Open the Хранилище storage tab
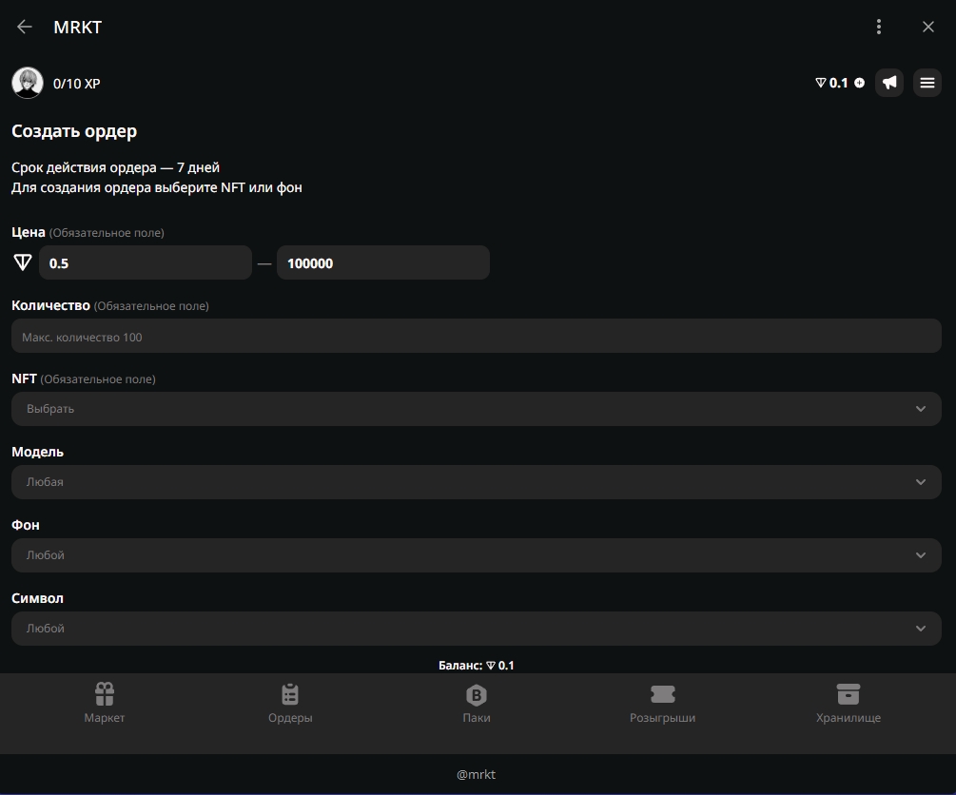 848,704
